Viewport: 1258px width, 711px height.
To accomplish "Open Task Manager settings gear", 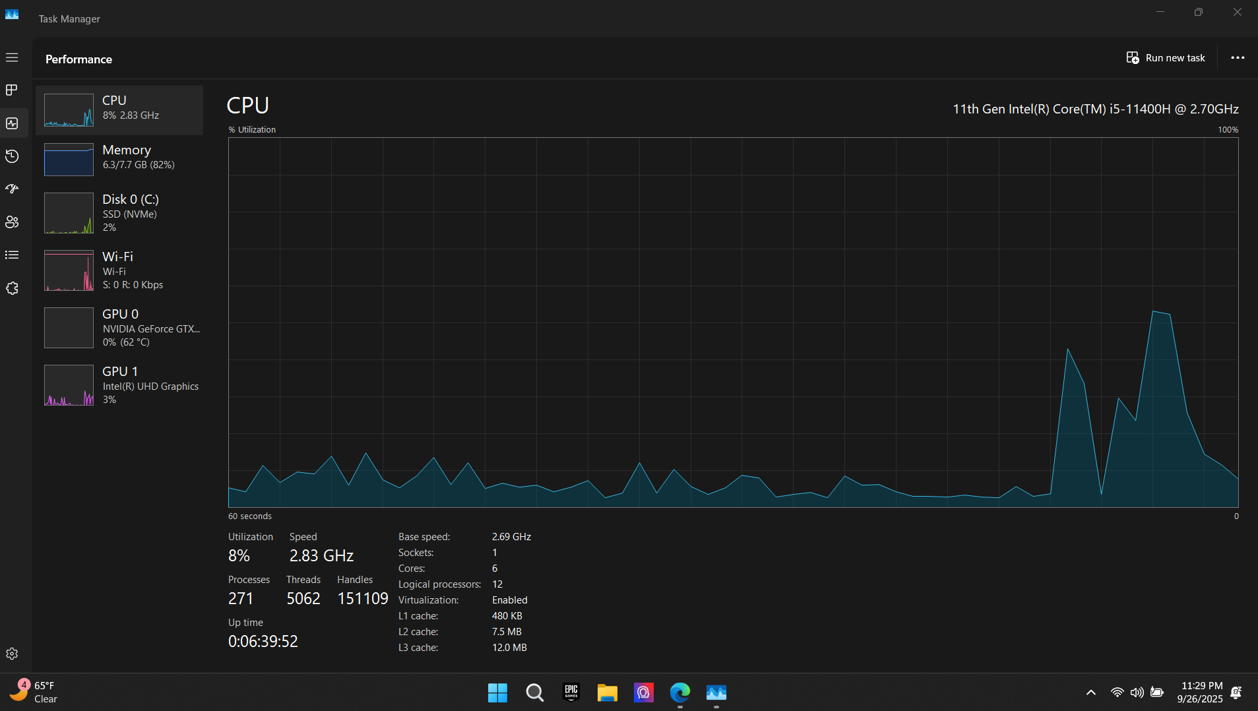I will pos(12,654).
